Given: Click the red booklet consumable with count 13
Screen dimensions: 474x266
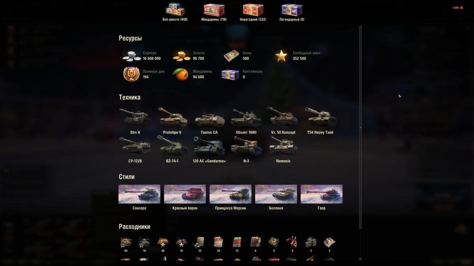Looking at the screenshot, I should click(237, 242).
